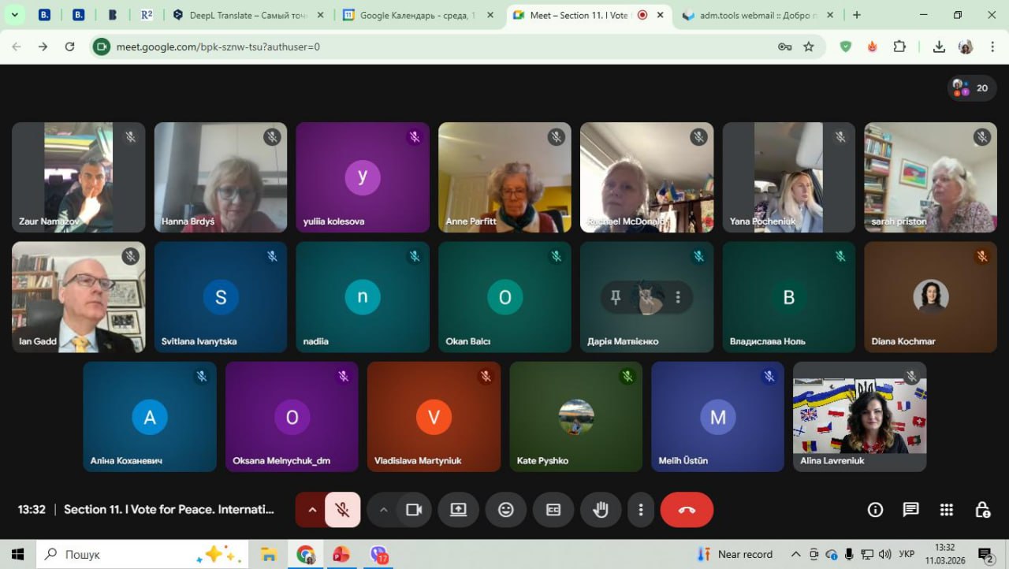Unmute the microphone in the call bar
1009x569 pixels.
pos(342,510)
